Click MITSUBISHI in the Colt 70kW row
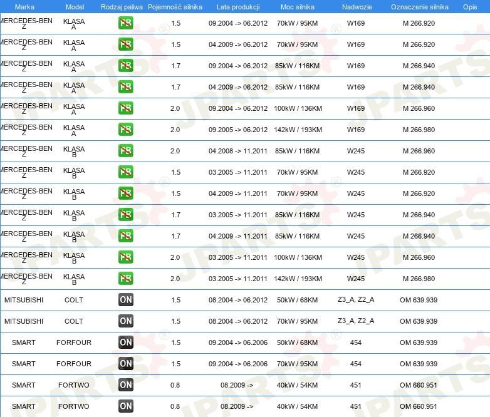The width and height of the screenshot is (490, 417). [24, 321]
